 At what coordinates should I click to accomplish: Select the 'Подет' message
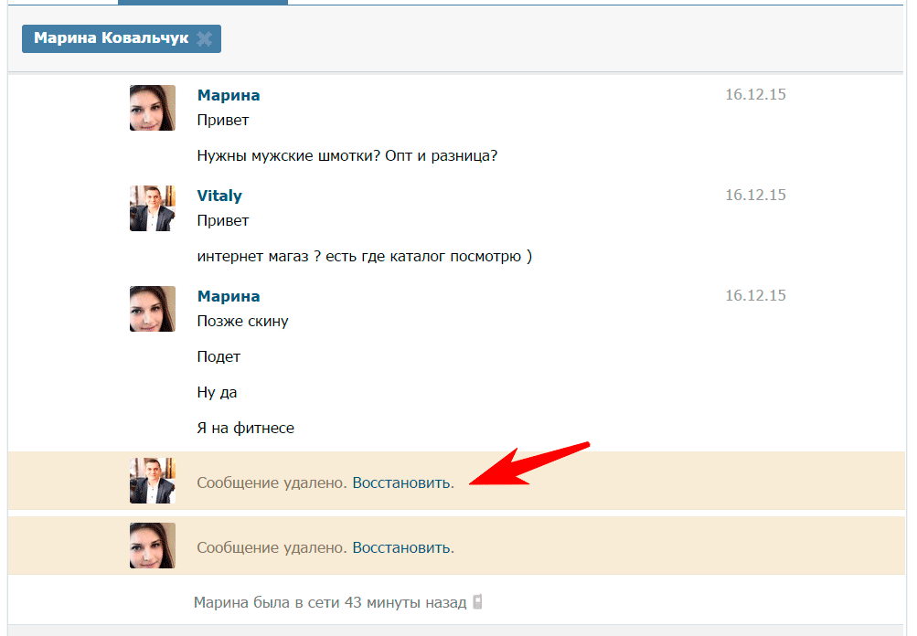pyautogui.click(x=219, y=356)
